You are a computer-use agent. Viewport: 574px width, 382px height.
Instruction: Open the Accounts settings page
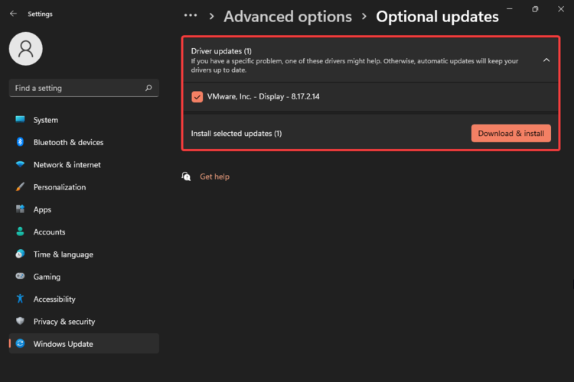[49, 232]
